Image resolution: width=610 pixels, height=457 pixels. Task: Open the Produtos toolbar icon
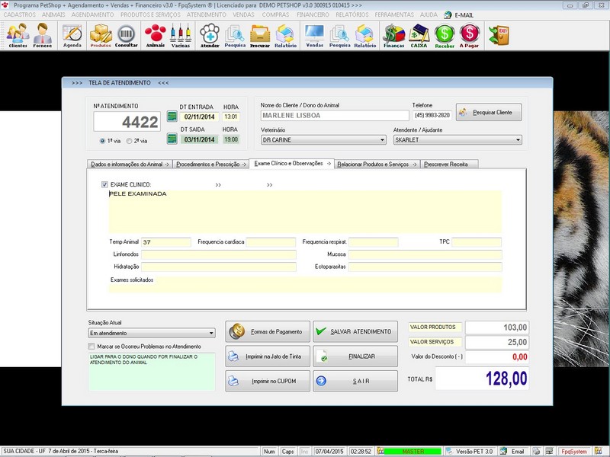tap(101, 35)
